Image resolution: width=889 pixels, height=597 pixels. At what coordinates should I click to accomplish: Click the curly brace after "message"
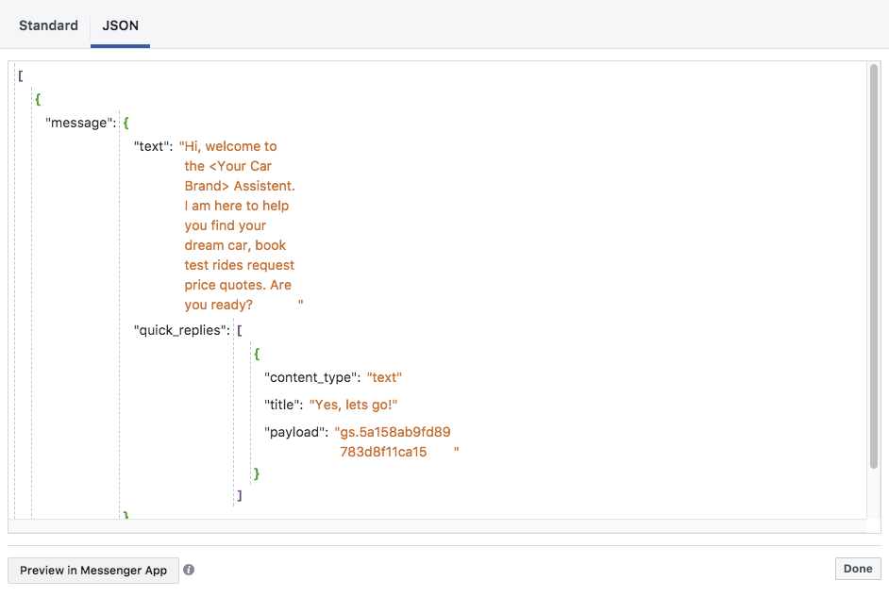pos(126,123)
